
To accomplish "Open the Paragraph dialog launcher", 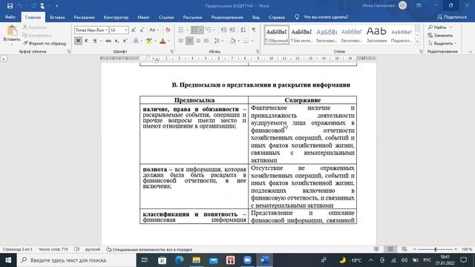I will (x=258, y=51).
